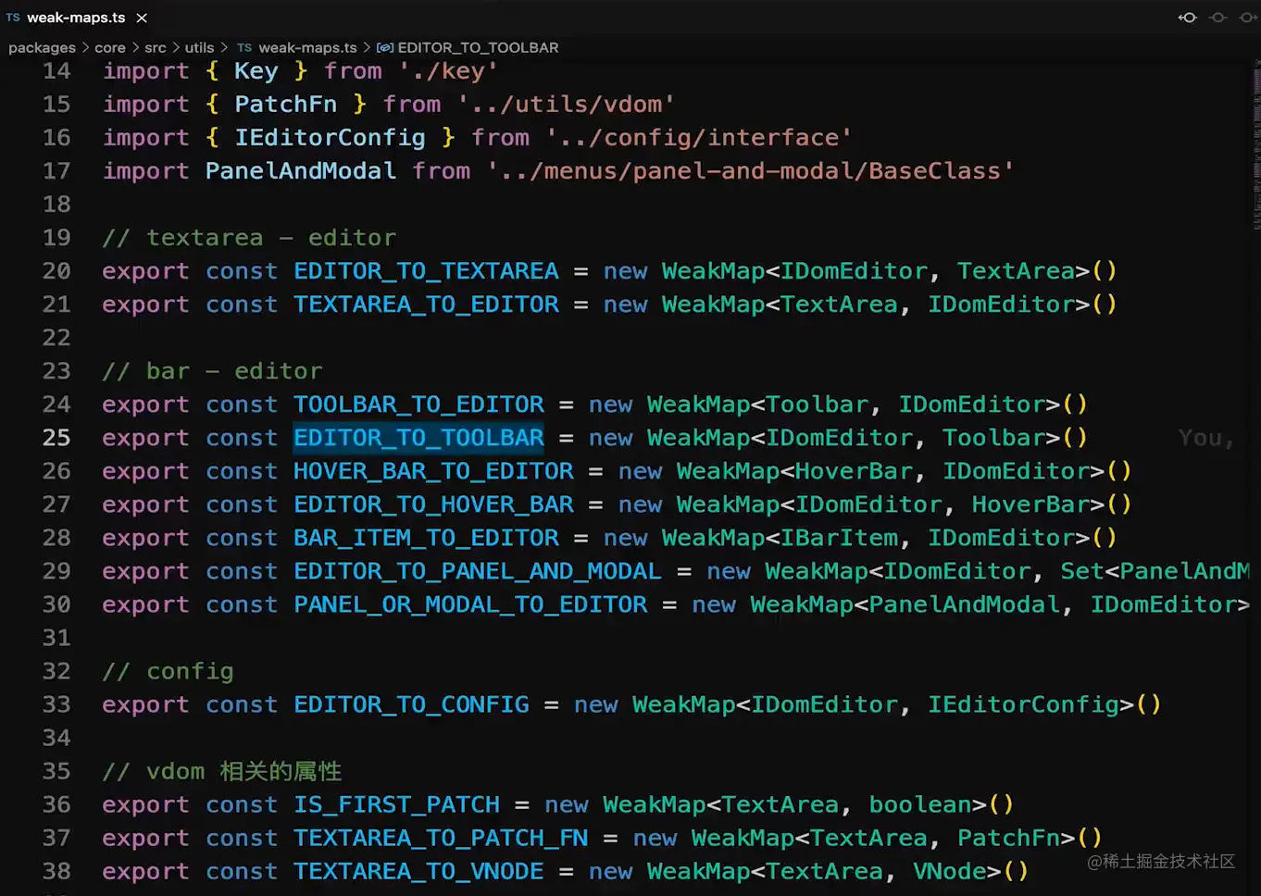Click the minimap at the editor's right edge
The height and width of the screenshot is (896, 1261).
tap(1255, 143)
